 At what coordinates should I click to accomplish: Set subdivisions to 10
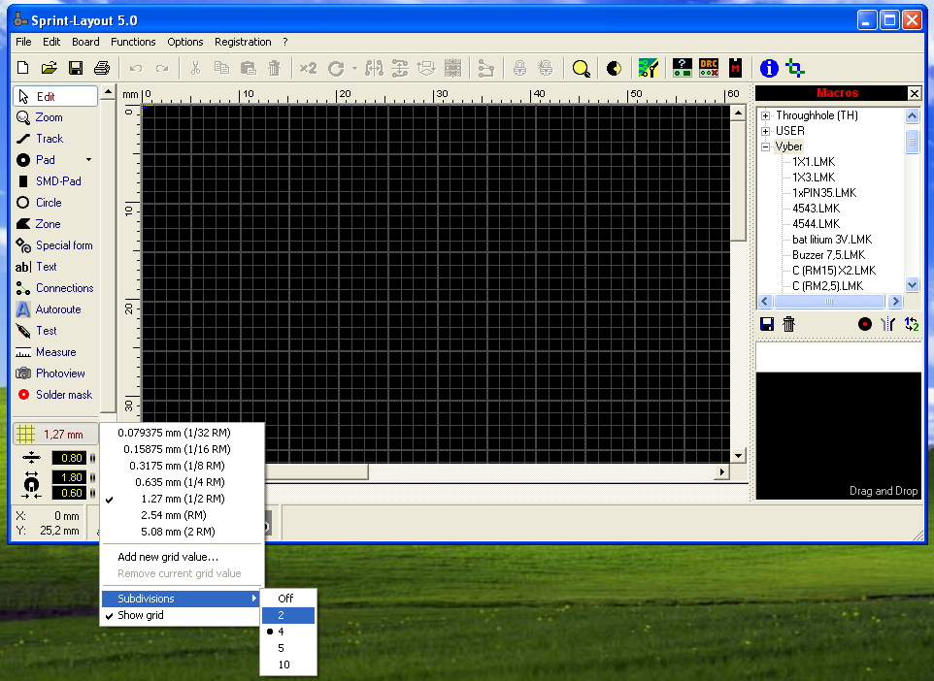(288, 665)
